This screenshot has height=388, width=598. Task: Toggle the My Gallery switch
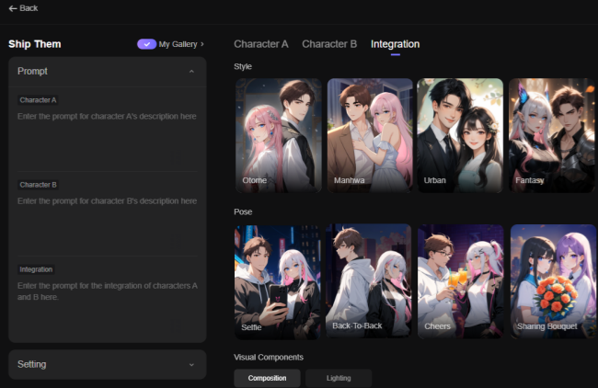click(x=146, y=44)
